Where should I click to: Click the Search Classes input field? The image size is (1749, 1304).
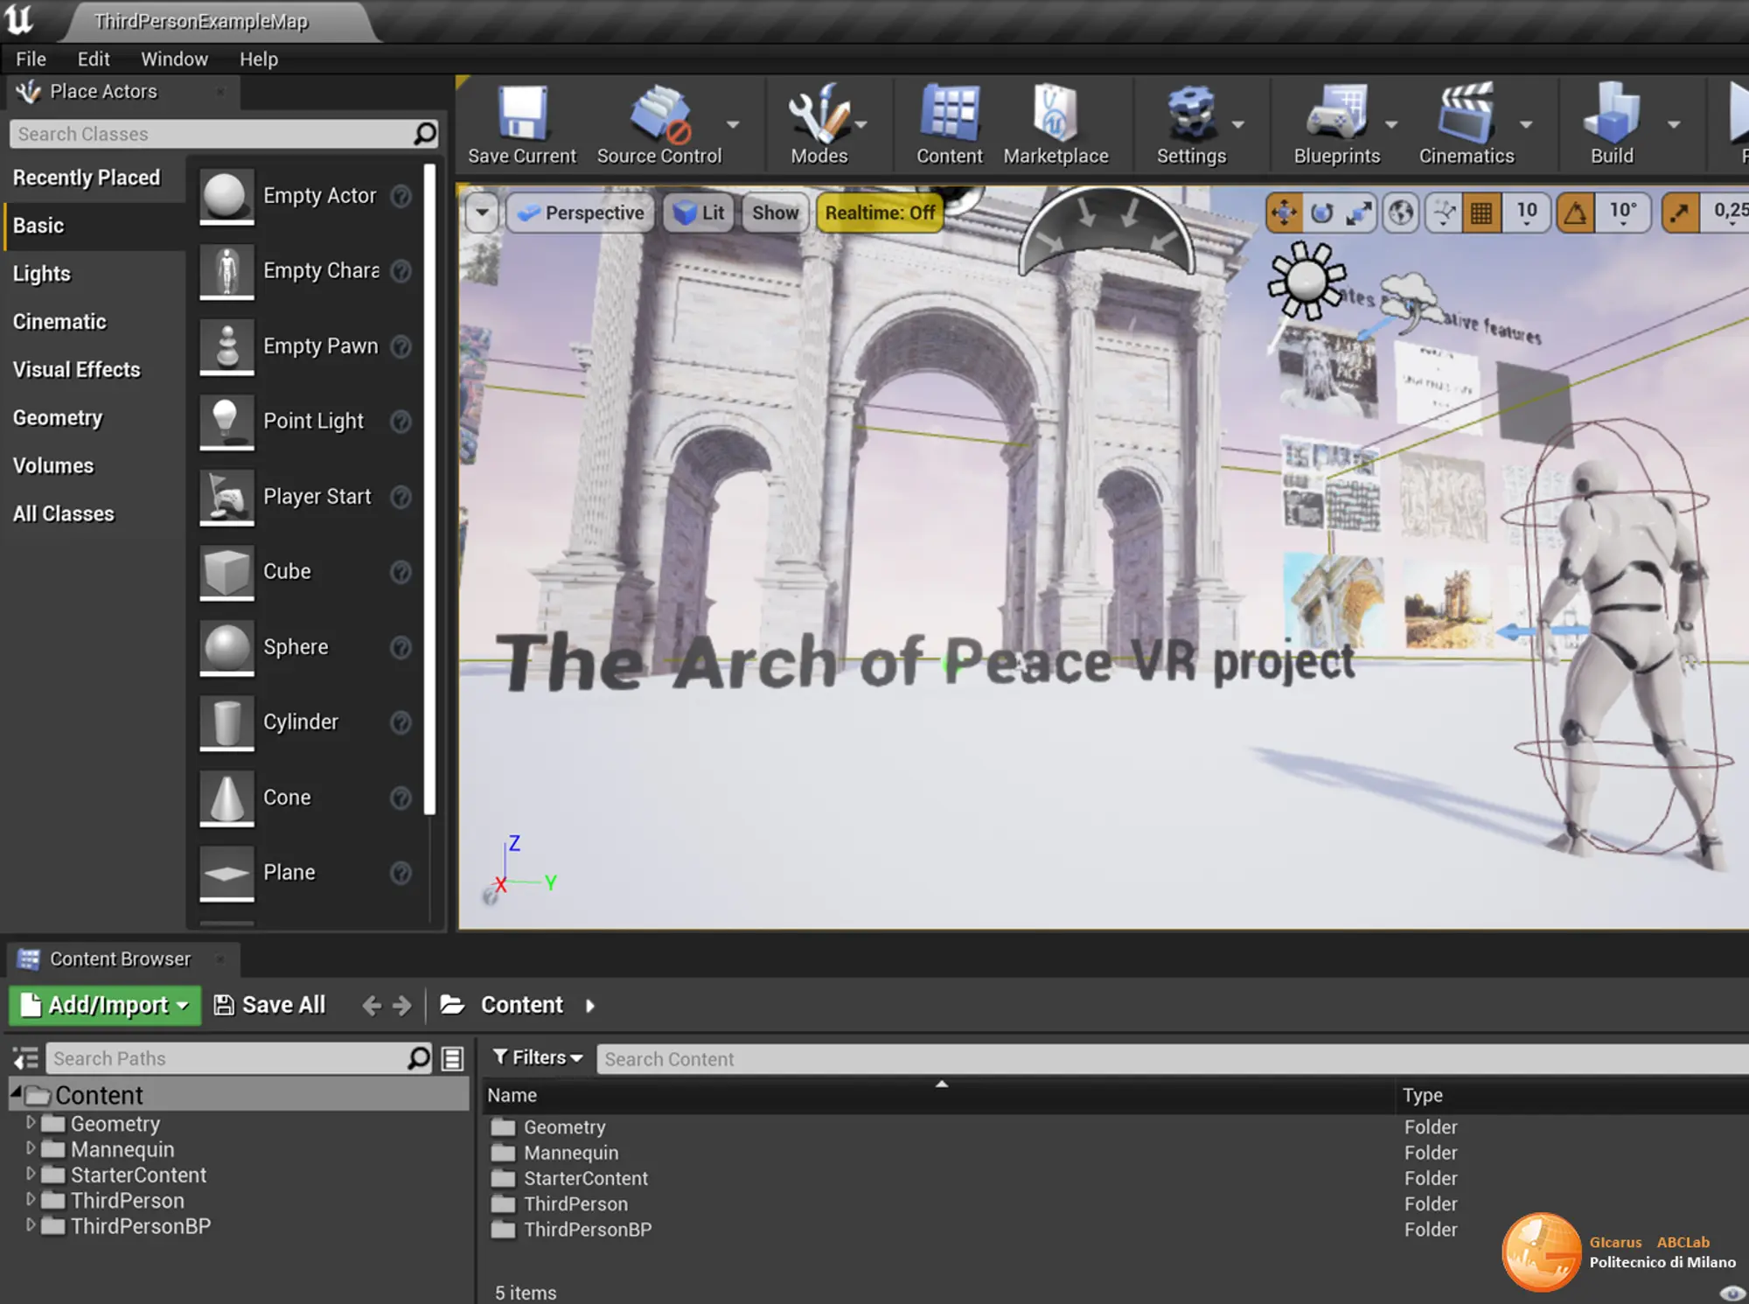tap(210, 134)
